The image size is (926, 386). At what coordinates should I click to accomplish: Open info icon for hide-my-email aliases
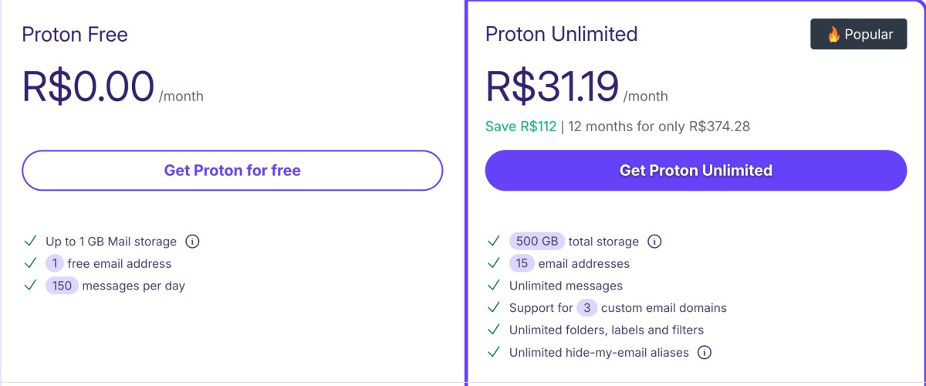[x=704, y=353]
